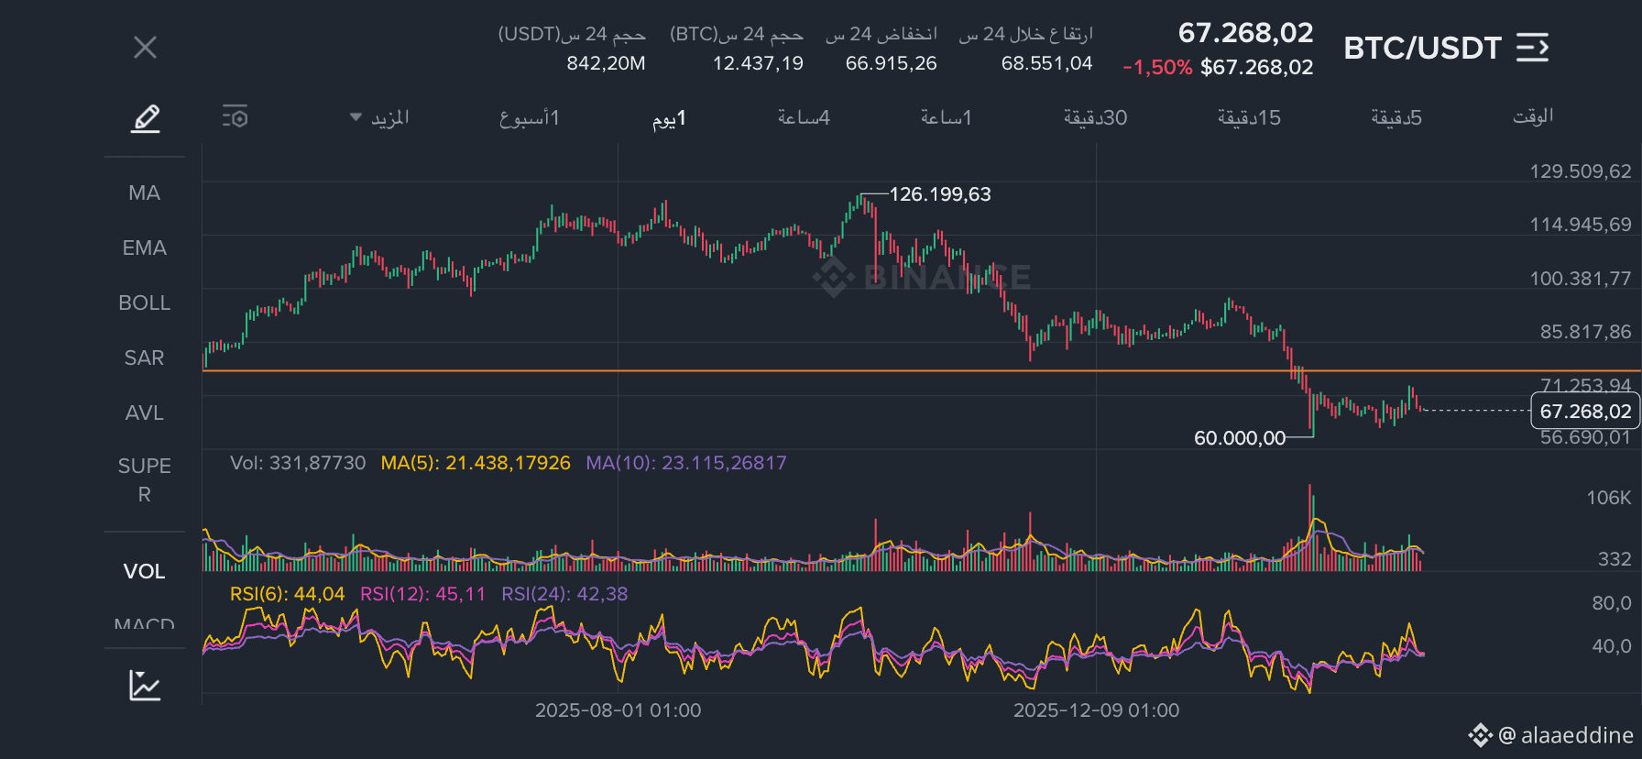
Task: Open chart settings list icon
Action: 235,116
